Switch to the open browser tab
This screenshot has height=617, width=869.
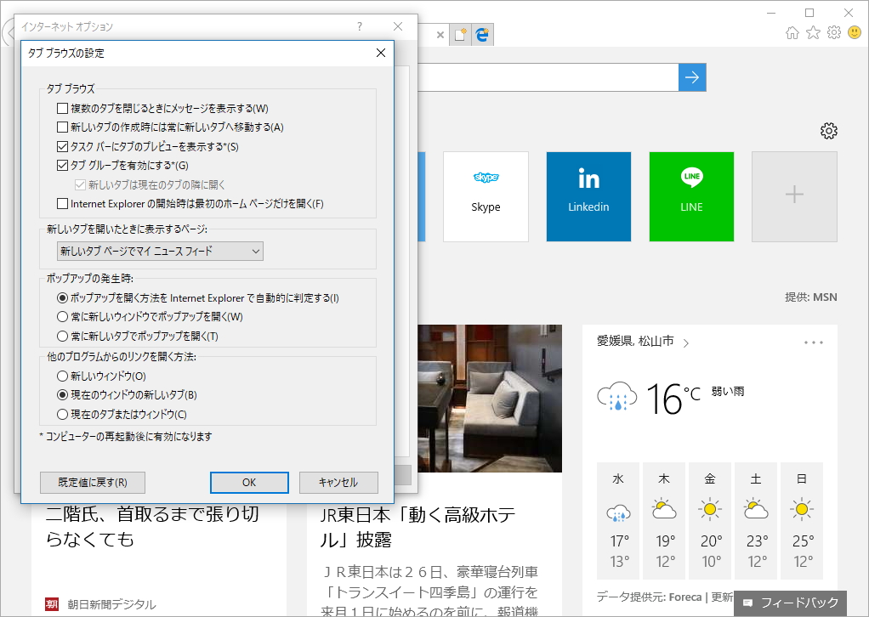pyautogui.click(x=425, y=34)
